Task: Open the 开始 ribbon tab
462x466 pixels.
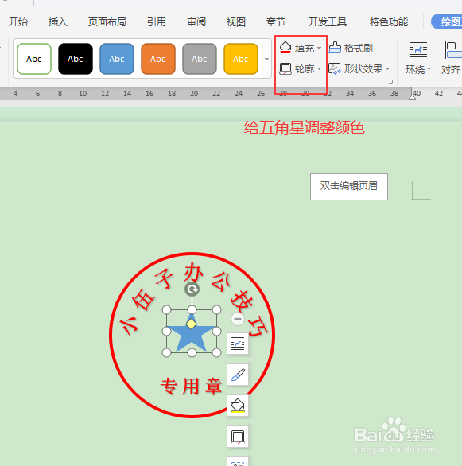Action: tap(18, 22)
